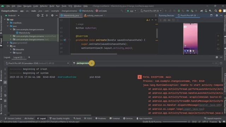Open Project panel settings gear
The height and width of the screenshot is (127, 226).
tap(52, 16)
